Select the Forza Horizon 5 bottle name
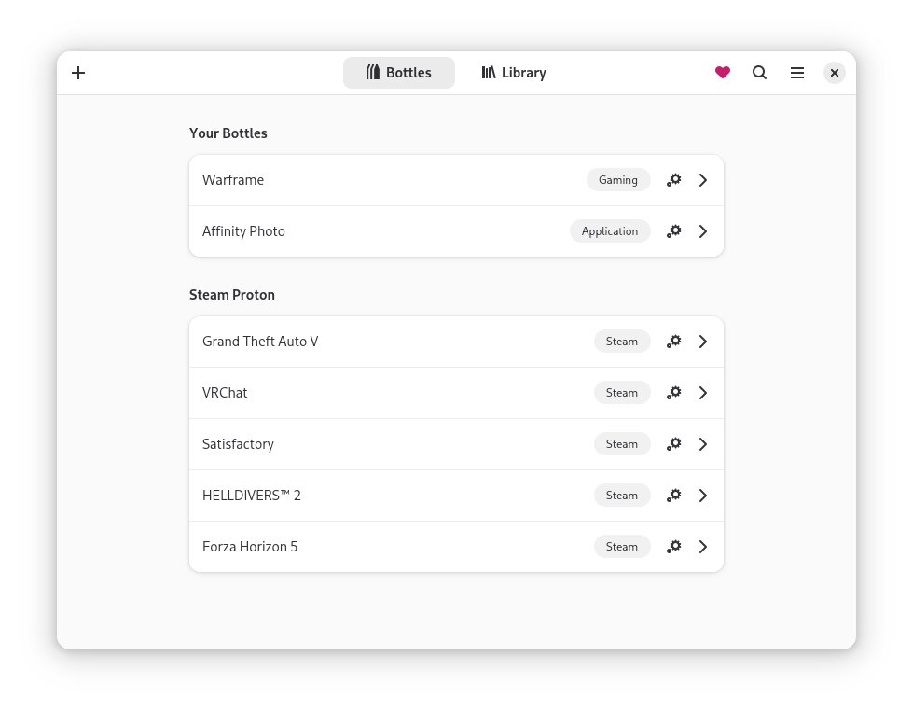 250,547
